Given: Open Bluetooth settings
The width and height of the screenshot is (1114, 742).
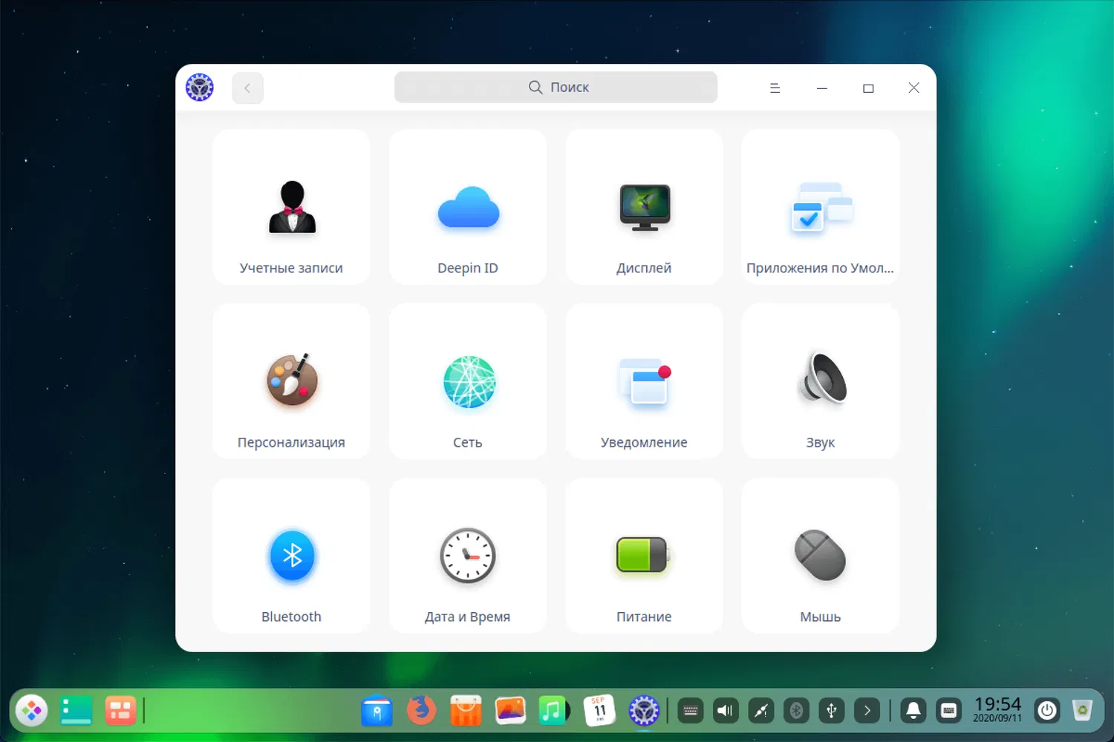Looking at the screenshot, I should coord(291,556).
